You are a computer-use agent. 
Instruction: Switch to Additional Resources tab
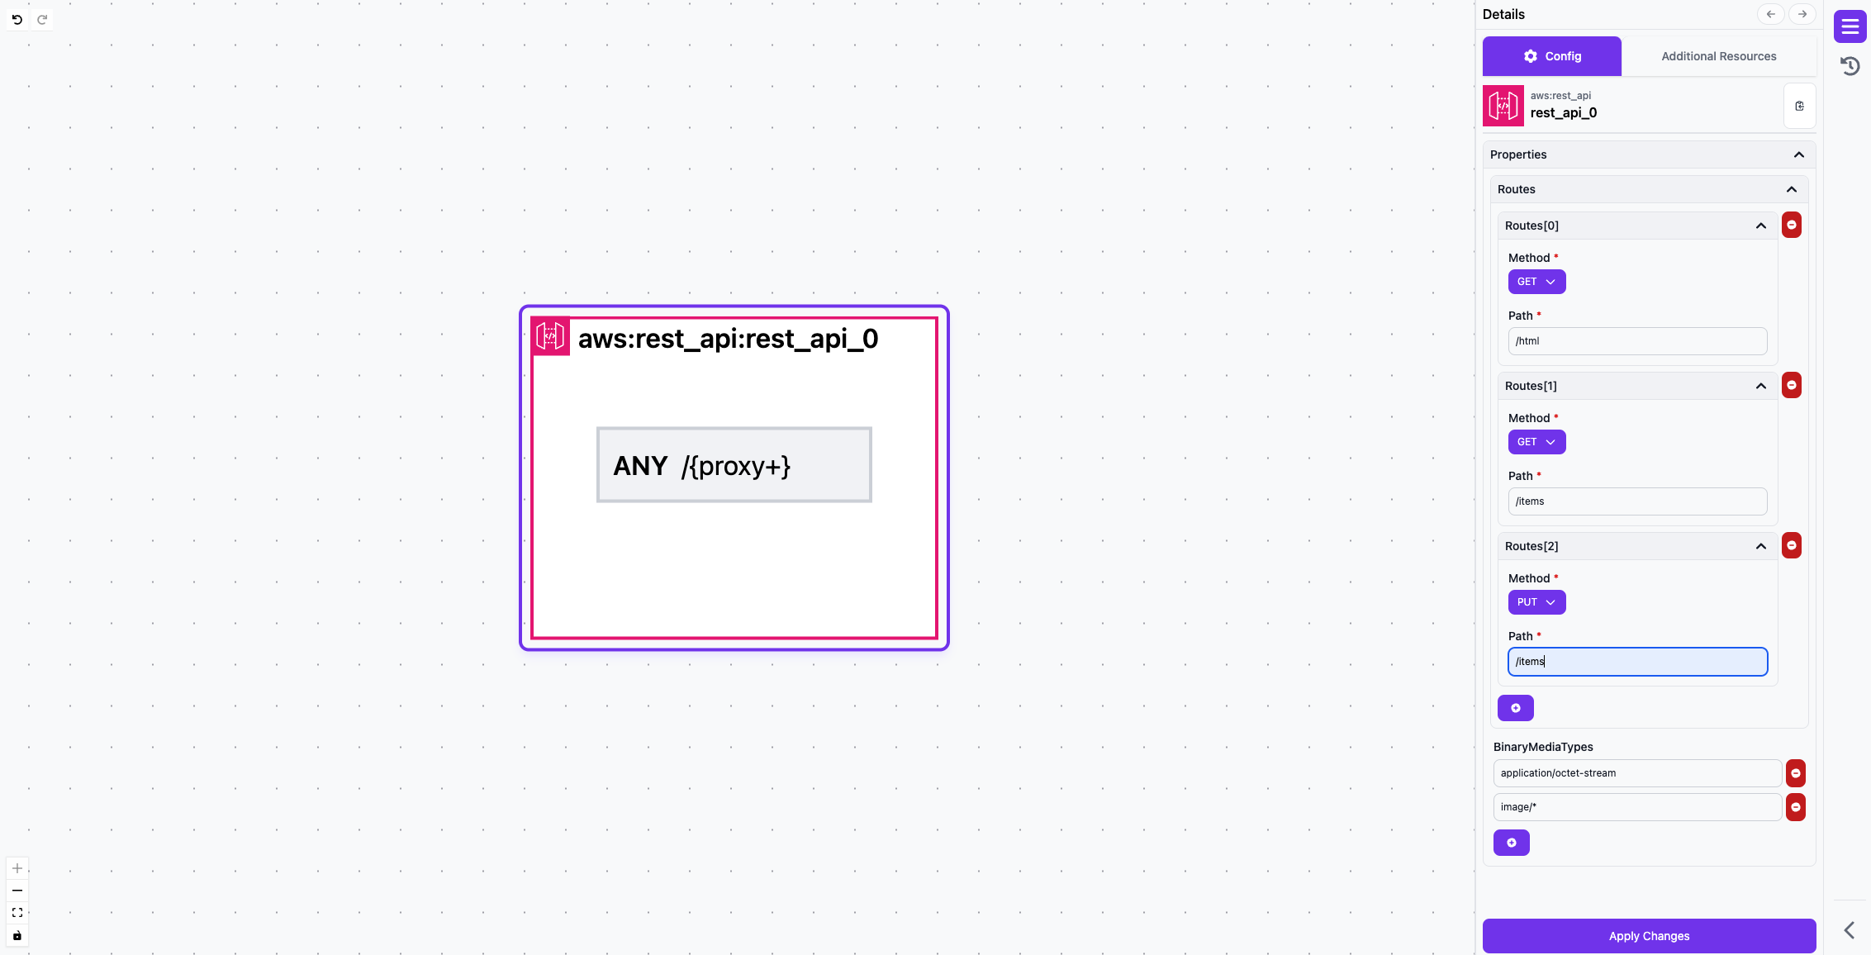[x=1719, y=56]
